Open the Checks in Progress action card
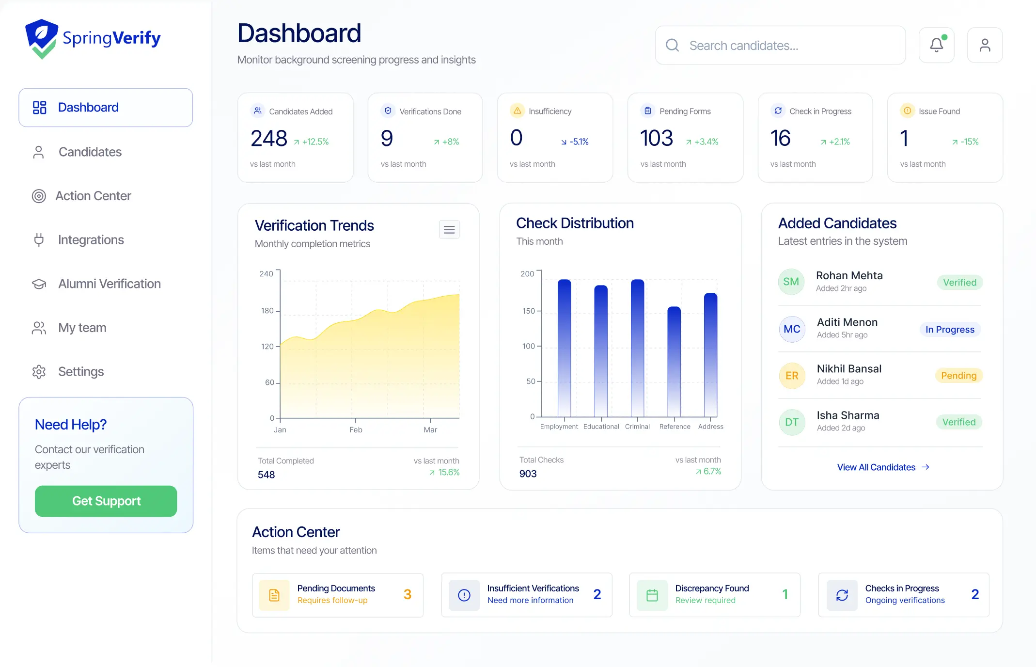1036x667 pixels. point(904,595)
